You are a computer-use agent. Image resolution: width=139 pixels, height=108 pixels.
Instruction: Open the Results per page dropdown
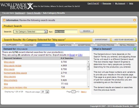tap(45, 92)
